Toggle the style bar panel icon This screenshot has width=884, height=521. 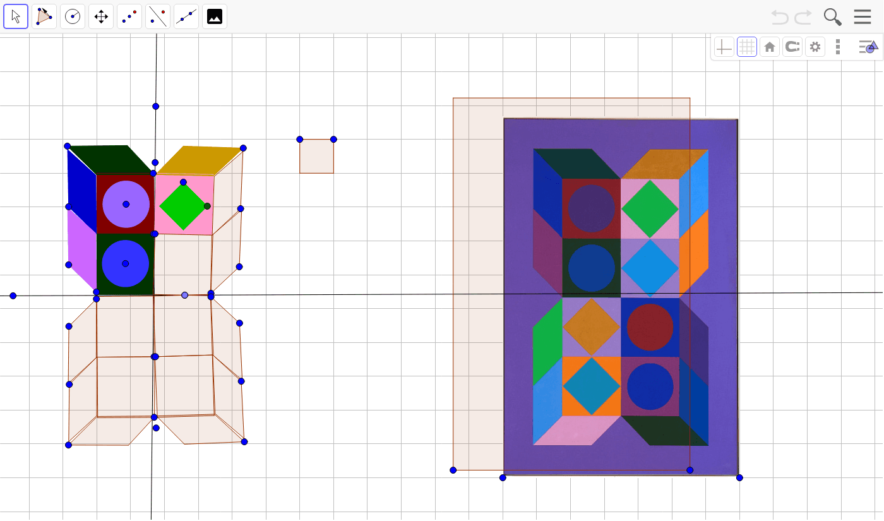[x=868, y=47]
